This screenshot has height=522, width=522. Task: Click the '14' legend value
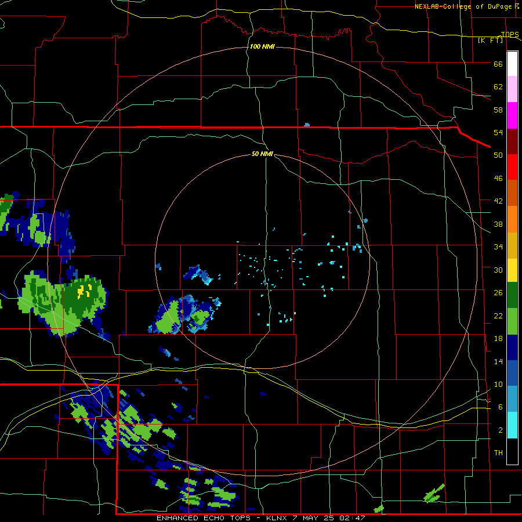[x=498, y=361]
